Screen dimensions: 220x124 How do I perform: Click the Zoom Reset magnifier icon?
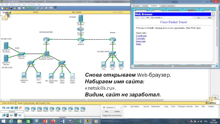tap(42, 8)
